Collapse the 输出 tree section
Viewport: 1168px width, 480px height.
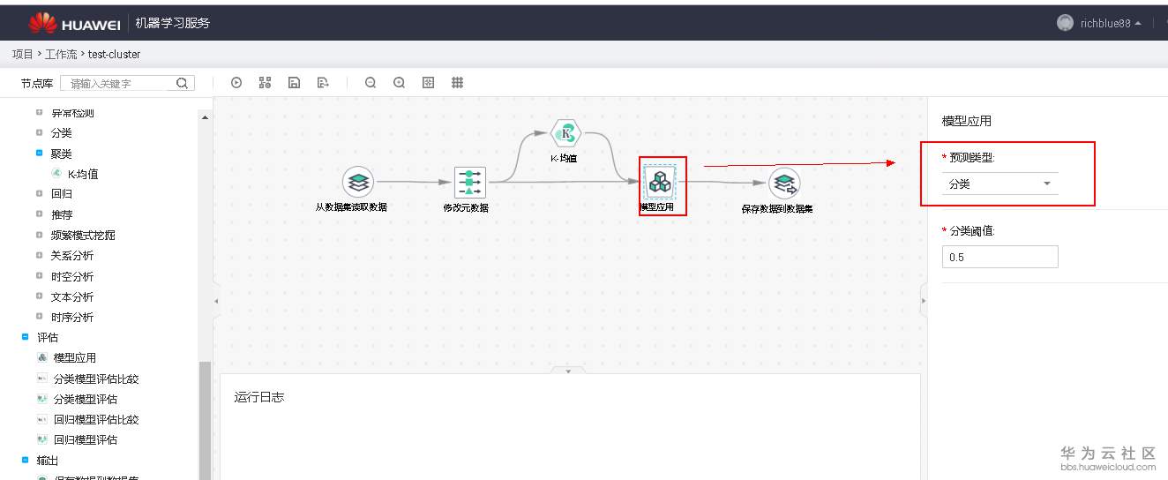pyautogui.click(x=25, y=460)
